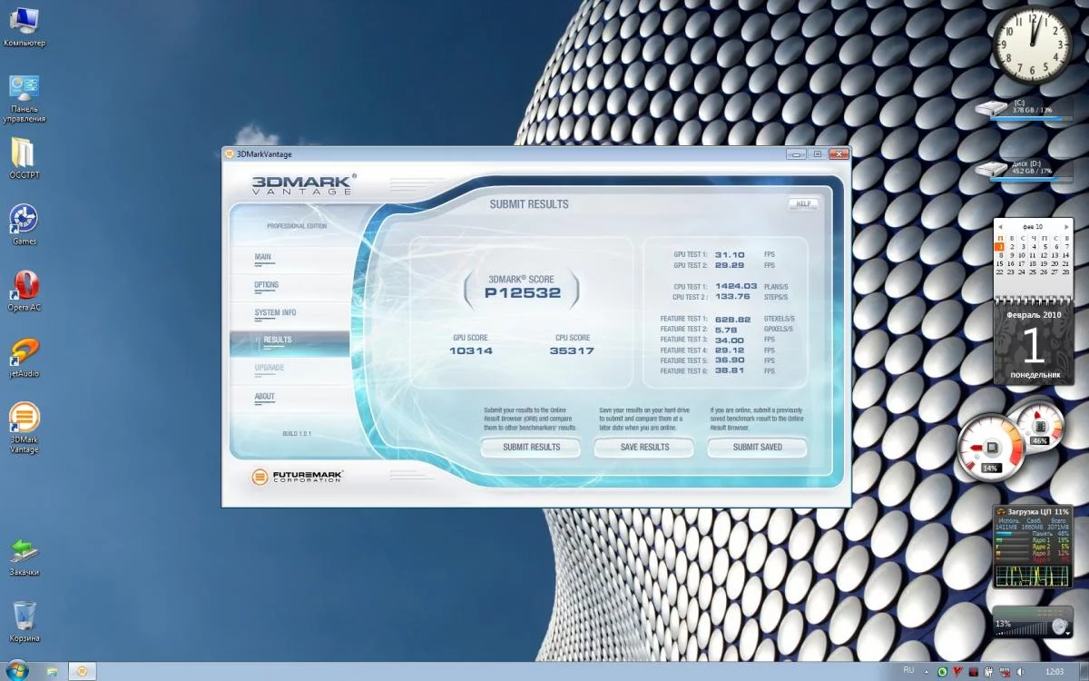The height and width of the screenshot is (681, 1089).
Task: Open the ABOUT section
Action: point(264,396)
